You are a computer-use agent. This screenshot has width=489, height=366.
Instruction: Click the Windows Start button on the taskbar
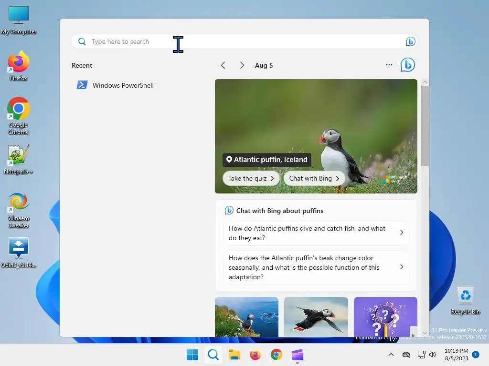pos(192,355)
